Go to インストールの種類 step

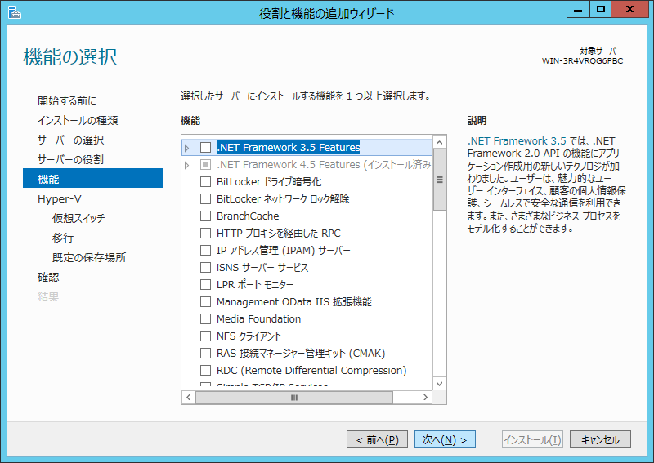[78, 120]
